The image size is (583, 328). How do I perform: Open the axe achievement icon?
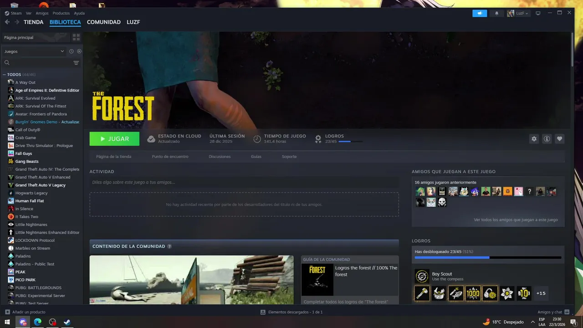422,293
